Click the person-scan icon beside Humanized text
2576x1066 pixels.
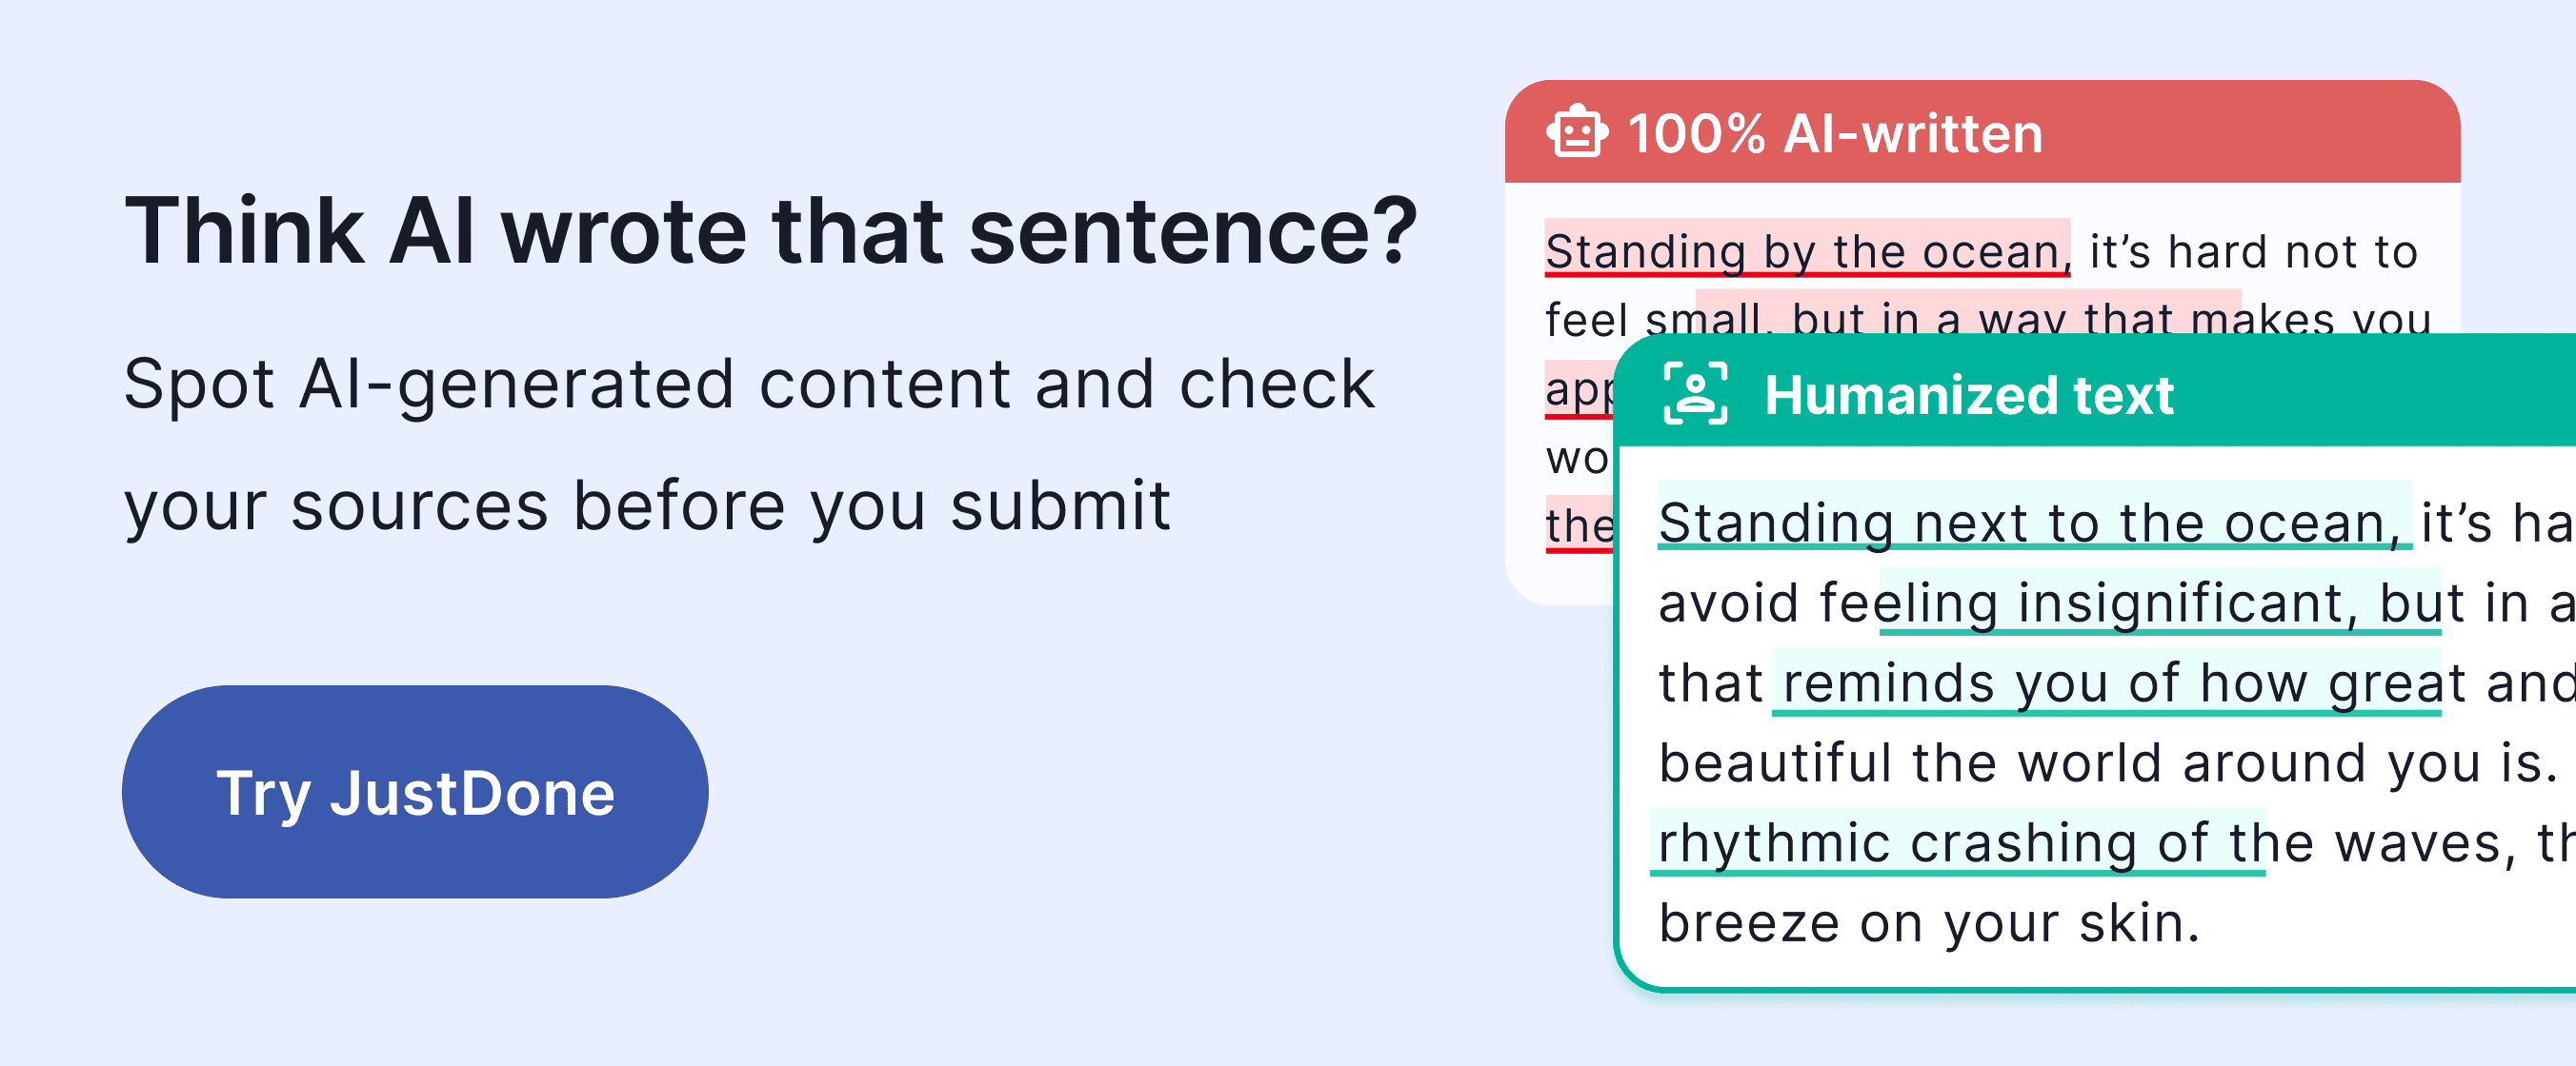(x=1695, y=394)
